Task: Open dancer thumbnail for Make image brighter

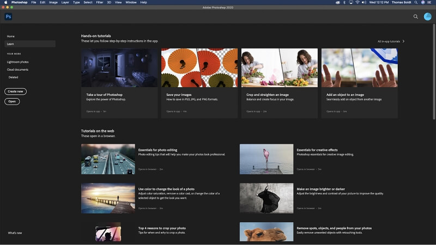Action: point(267,198)
